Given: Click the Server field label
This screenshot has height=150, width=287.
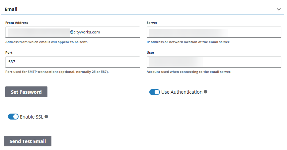Looking at the screenshot, I should (152, 23).
